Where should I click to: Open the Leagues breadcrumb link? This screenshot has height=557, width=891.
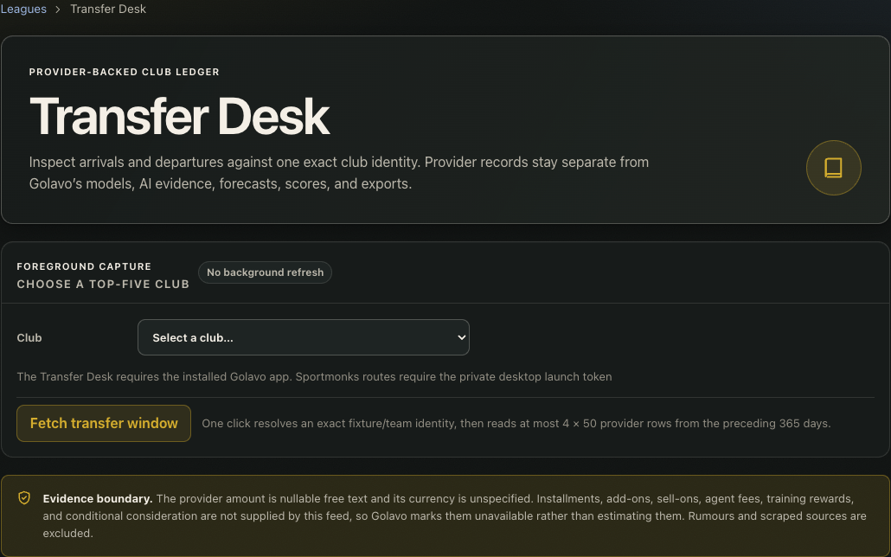point(23,10)
